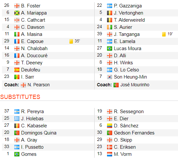Click the SUBSTITUTES section heading
The width and height of the screenshot is (178, 160).
[20, 97]
